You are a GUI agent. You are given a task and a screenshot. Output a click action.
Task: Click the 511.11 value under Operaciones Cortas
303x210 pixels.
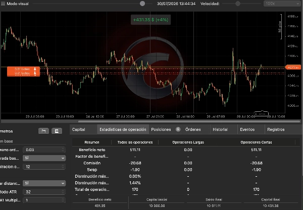coord(256,150)
